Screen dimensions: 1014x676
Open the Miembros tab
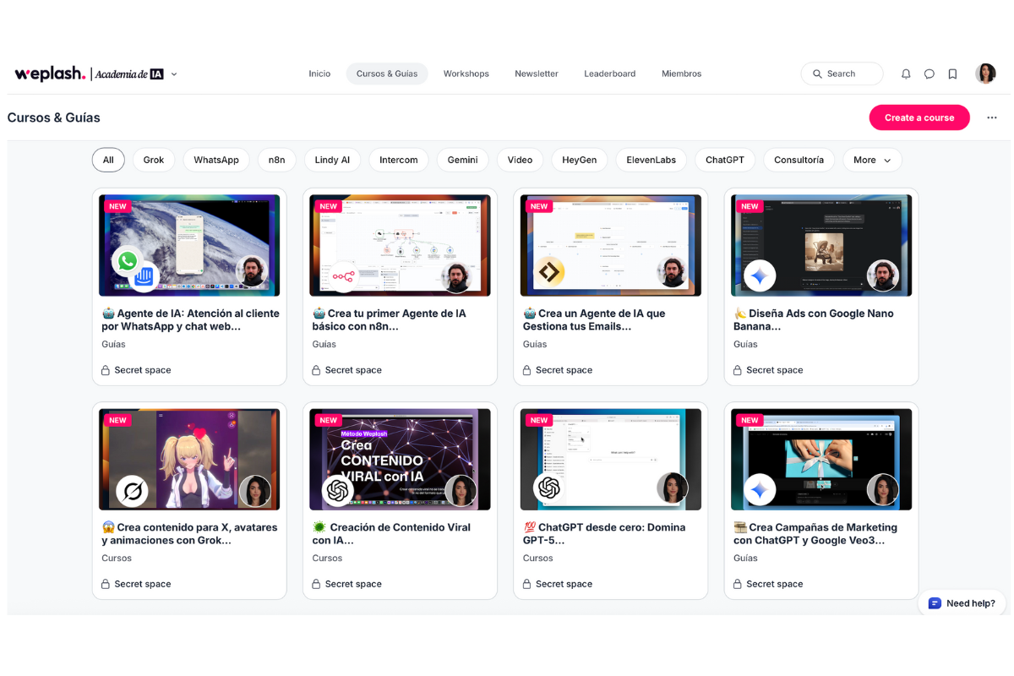click(682, 74)
